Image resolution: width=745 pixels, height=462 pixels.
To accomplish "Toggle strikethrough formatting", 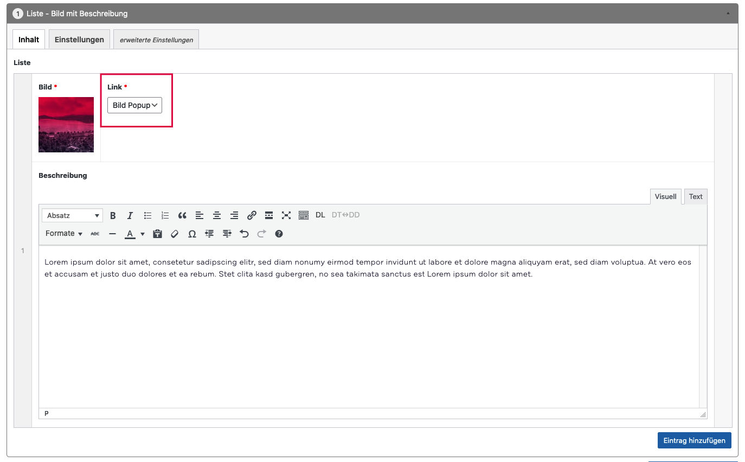I will [95, 234].
